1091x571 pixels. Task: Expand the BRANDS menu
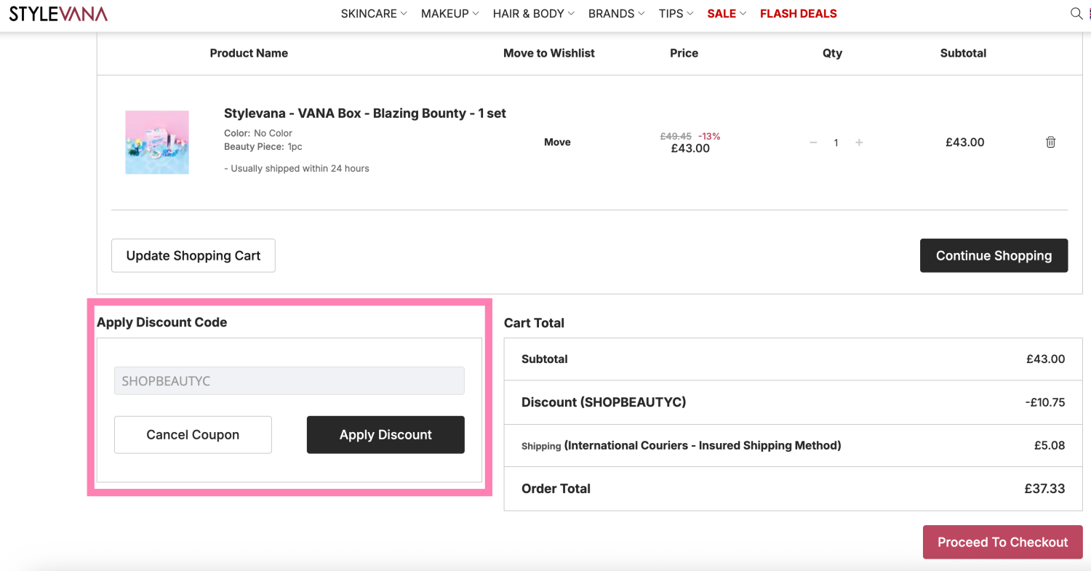tap(617, 14)
